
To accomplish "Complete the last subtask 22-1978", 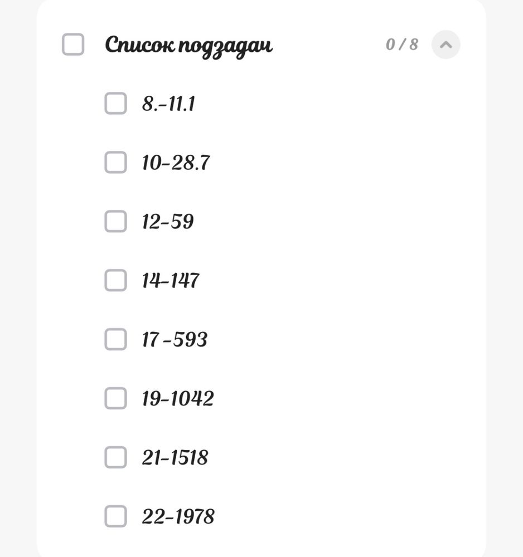I will 115,517.
